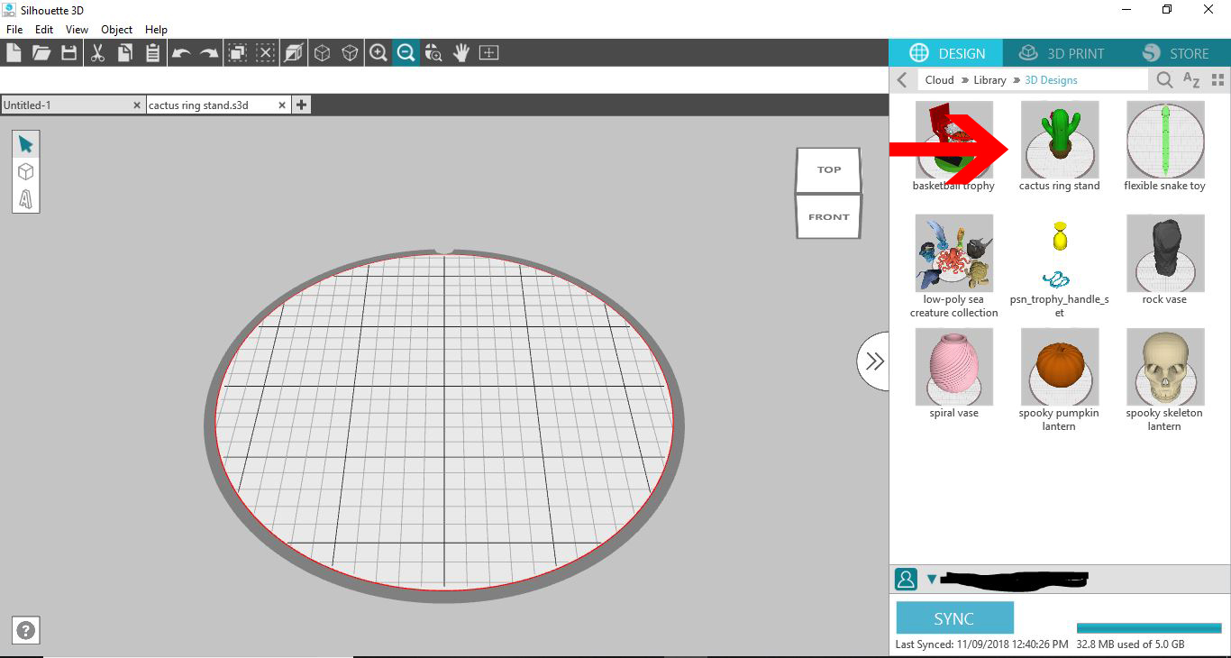Screen dimensions: 1231x658
Task: Select the spooky pumpkin lantern thumbnail
Action: point(1059,367)
